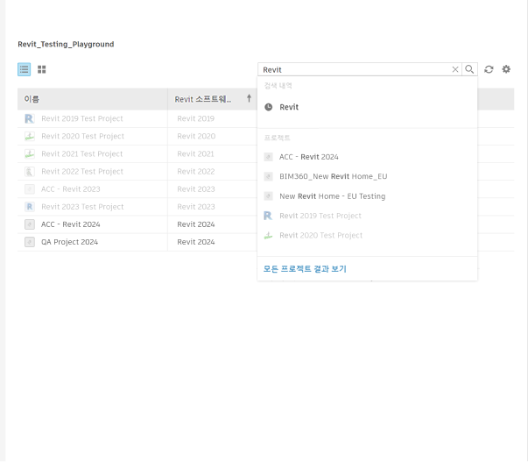
Task: Choose ACC - Revit 2024 in dropdown results
Action: tap(368, 157)
